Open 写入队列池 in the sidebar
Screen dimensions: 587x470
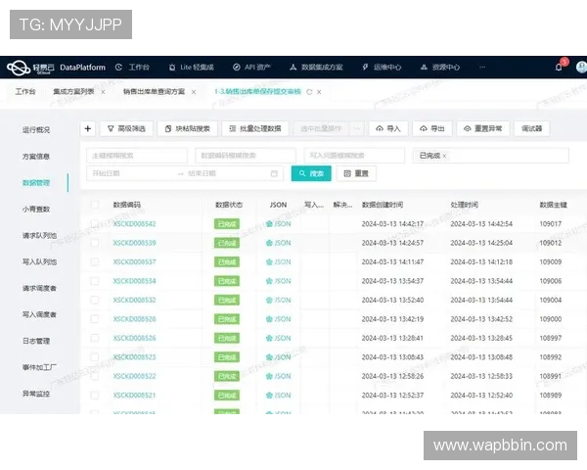[39, 261]
